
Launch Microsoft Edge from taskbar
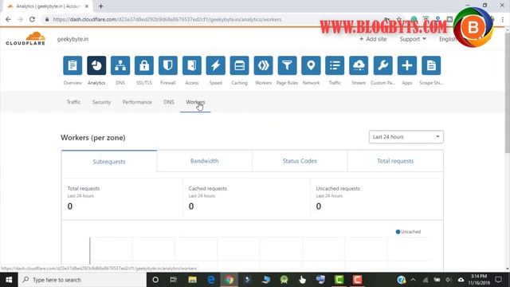click(210, 280)
